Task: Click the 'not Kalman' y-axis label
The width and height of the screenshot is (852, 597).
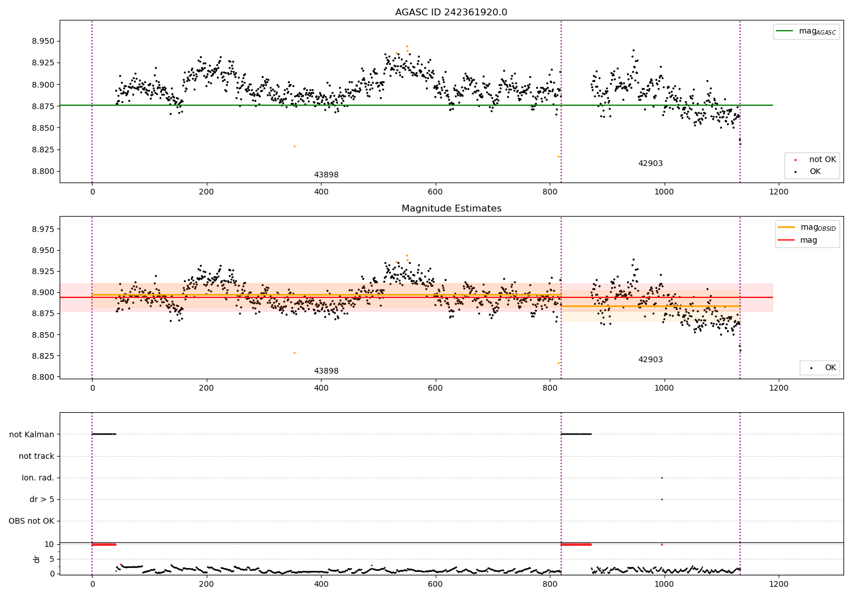Action: click(32, 434)
